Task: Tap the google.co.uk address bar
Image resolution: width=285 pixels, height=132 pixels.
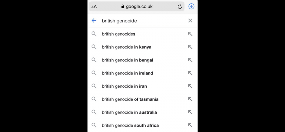Action: tap(137, 7)
